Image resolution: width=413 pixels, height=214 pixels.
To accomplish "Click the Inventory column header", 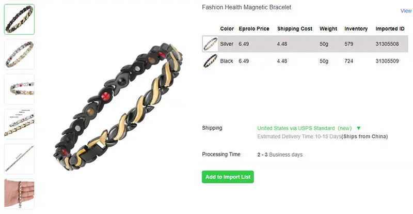I will [356, 29].
